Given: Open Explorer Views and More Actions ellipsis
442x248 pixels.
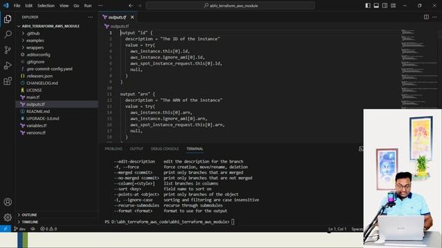Looking at the screenshot, I should [x=90, y=17].
